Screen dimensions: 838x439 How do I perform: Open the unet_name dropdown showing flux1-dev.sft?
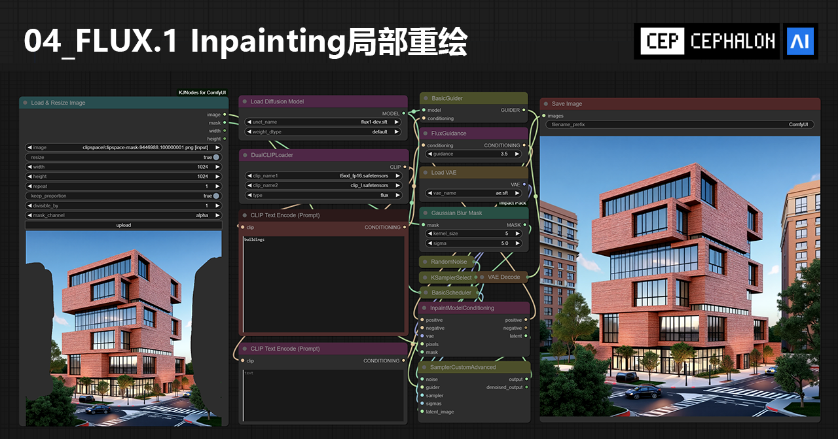click(323, 122)
